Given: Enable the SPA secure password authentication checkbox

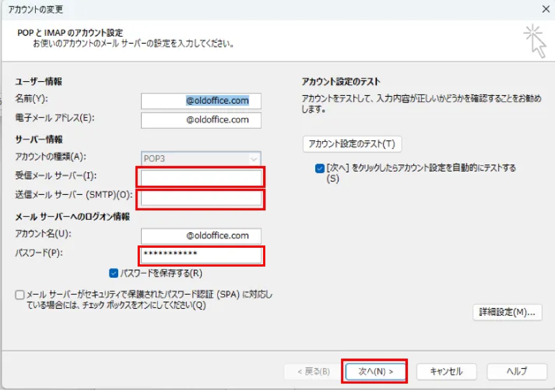Looking at the screenshot, I should click(20, 295).
